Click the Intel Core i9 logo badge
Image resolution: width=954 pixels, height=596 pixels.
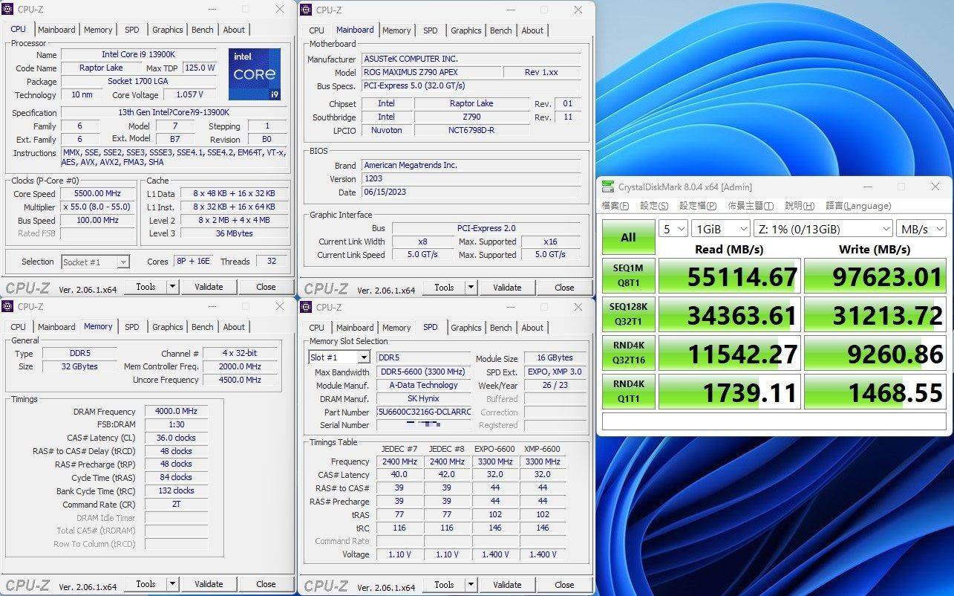coord(255,74)
